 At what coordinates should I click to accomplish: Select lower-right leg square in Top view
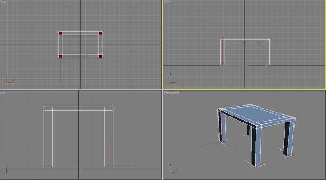pyautogui.click(x=101, y=57)
